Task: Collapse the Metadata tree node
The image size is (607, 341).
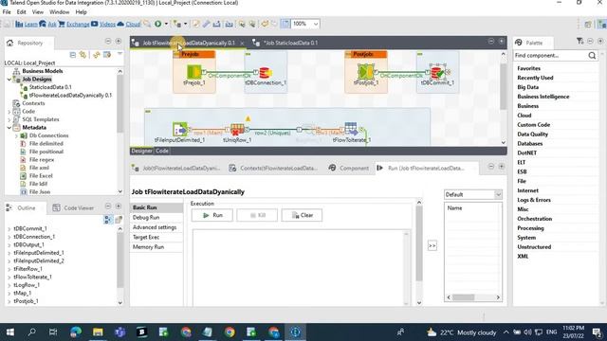Action: tap(9, 128)
